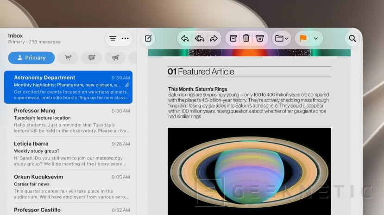Click 'This Month: Saturn's Rings' title
Image resolution: width=384 pixels, height=215 pixels.
[197, 89]
